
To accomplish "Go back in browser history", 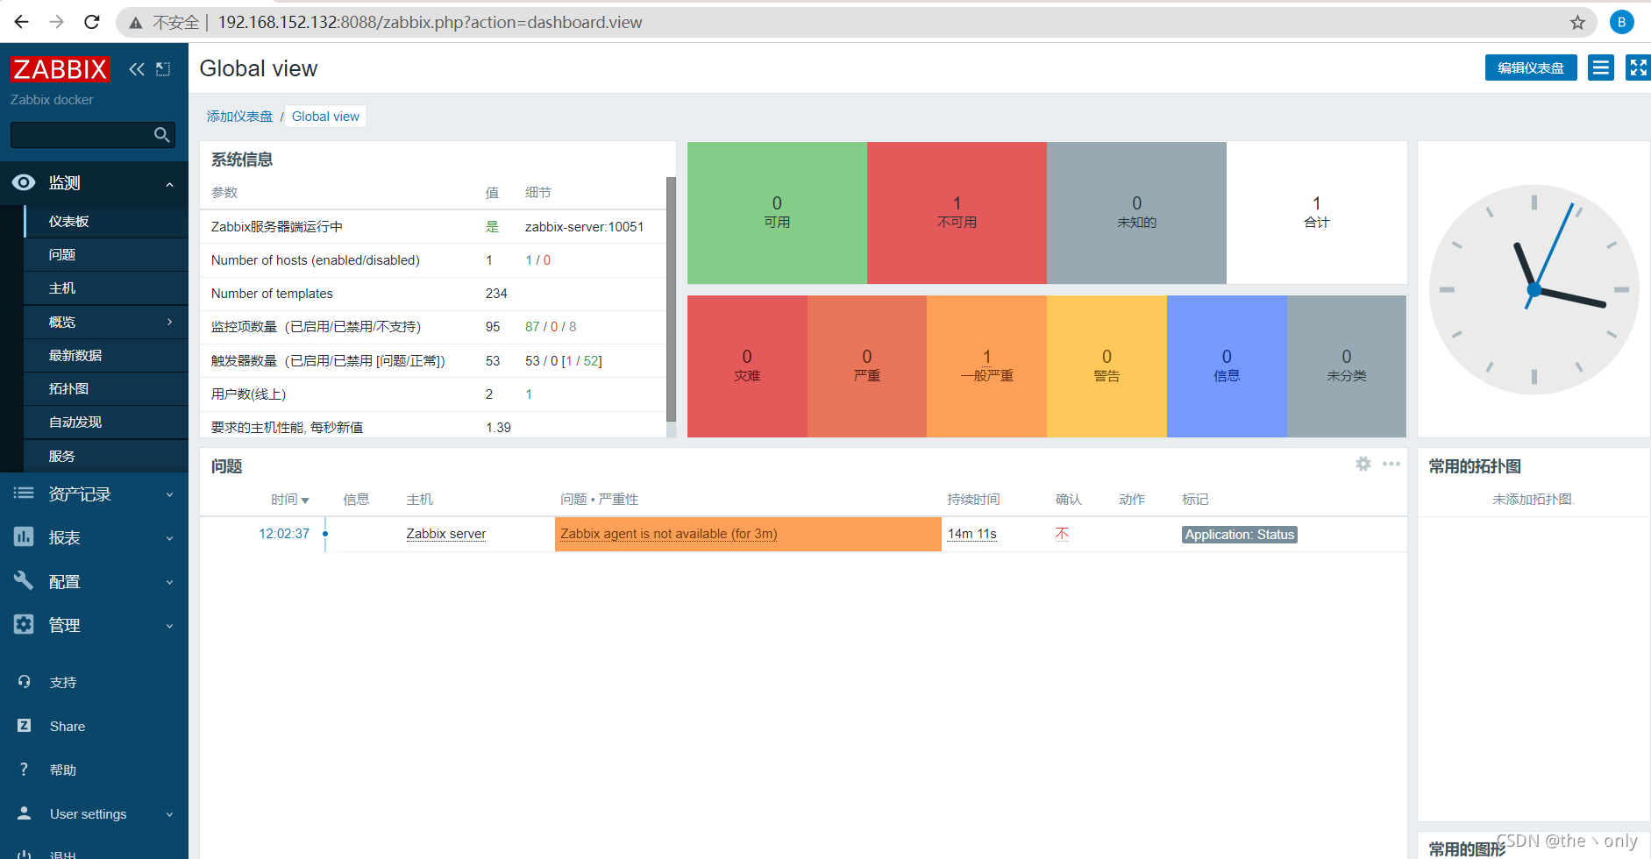I will [22, 22].
